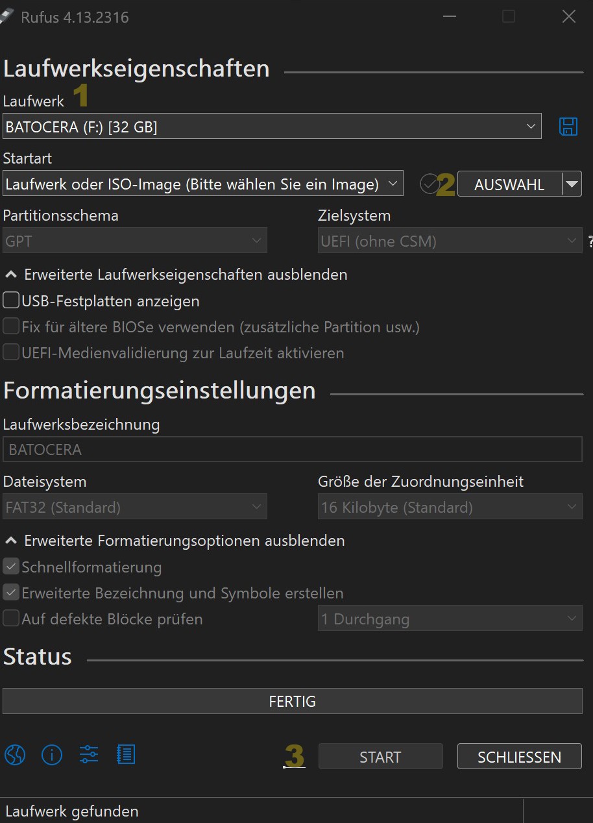Open the Zielsystem UEFI (ohne CSM) dropdown
This screenshot has height=823, width=593.
(x=450, y=241)
